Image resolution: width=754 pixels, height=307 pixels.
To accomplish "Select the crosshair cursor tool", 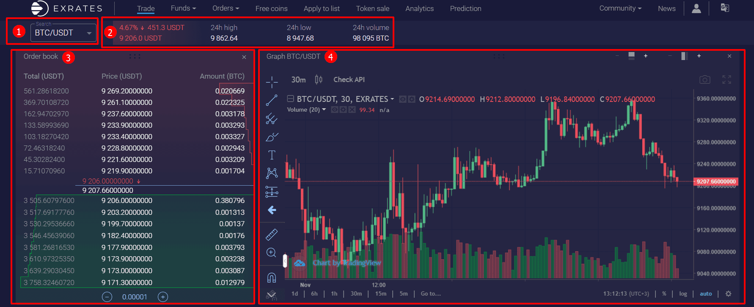I will [x=272, y=82].
